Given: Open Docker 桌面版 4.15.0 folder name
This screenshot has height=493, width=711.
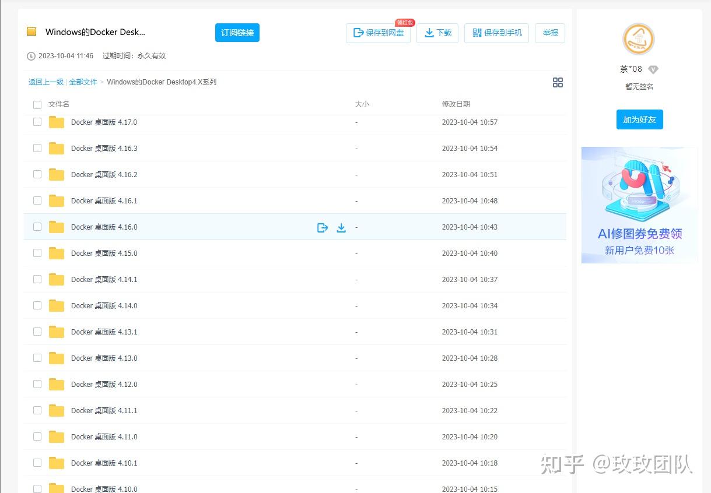Looking at the screenshot, I should point(104,253).
